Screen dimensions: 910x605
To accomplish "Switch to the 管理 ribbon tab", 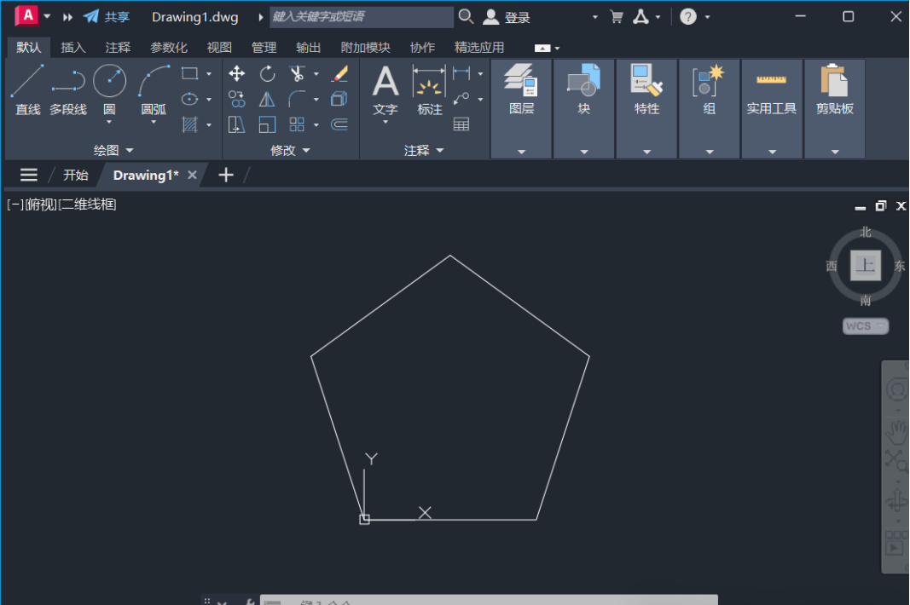I will click(x=264, y=48).
